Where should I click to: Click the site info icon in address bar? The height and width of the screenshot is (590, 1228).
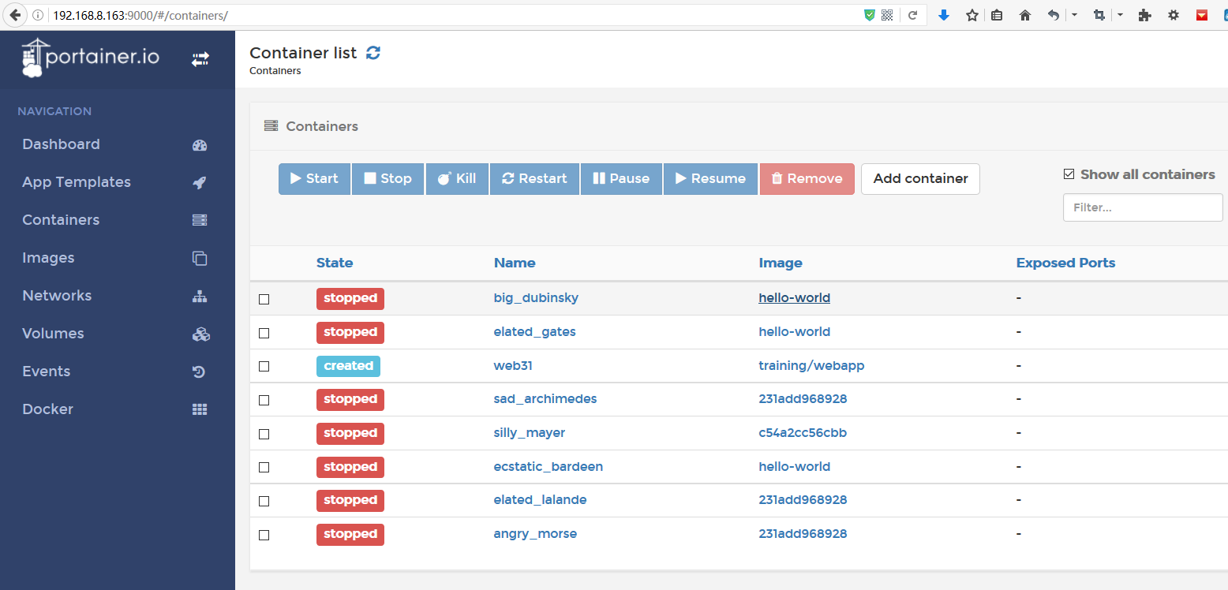(x=39, y=15)
